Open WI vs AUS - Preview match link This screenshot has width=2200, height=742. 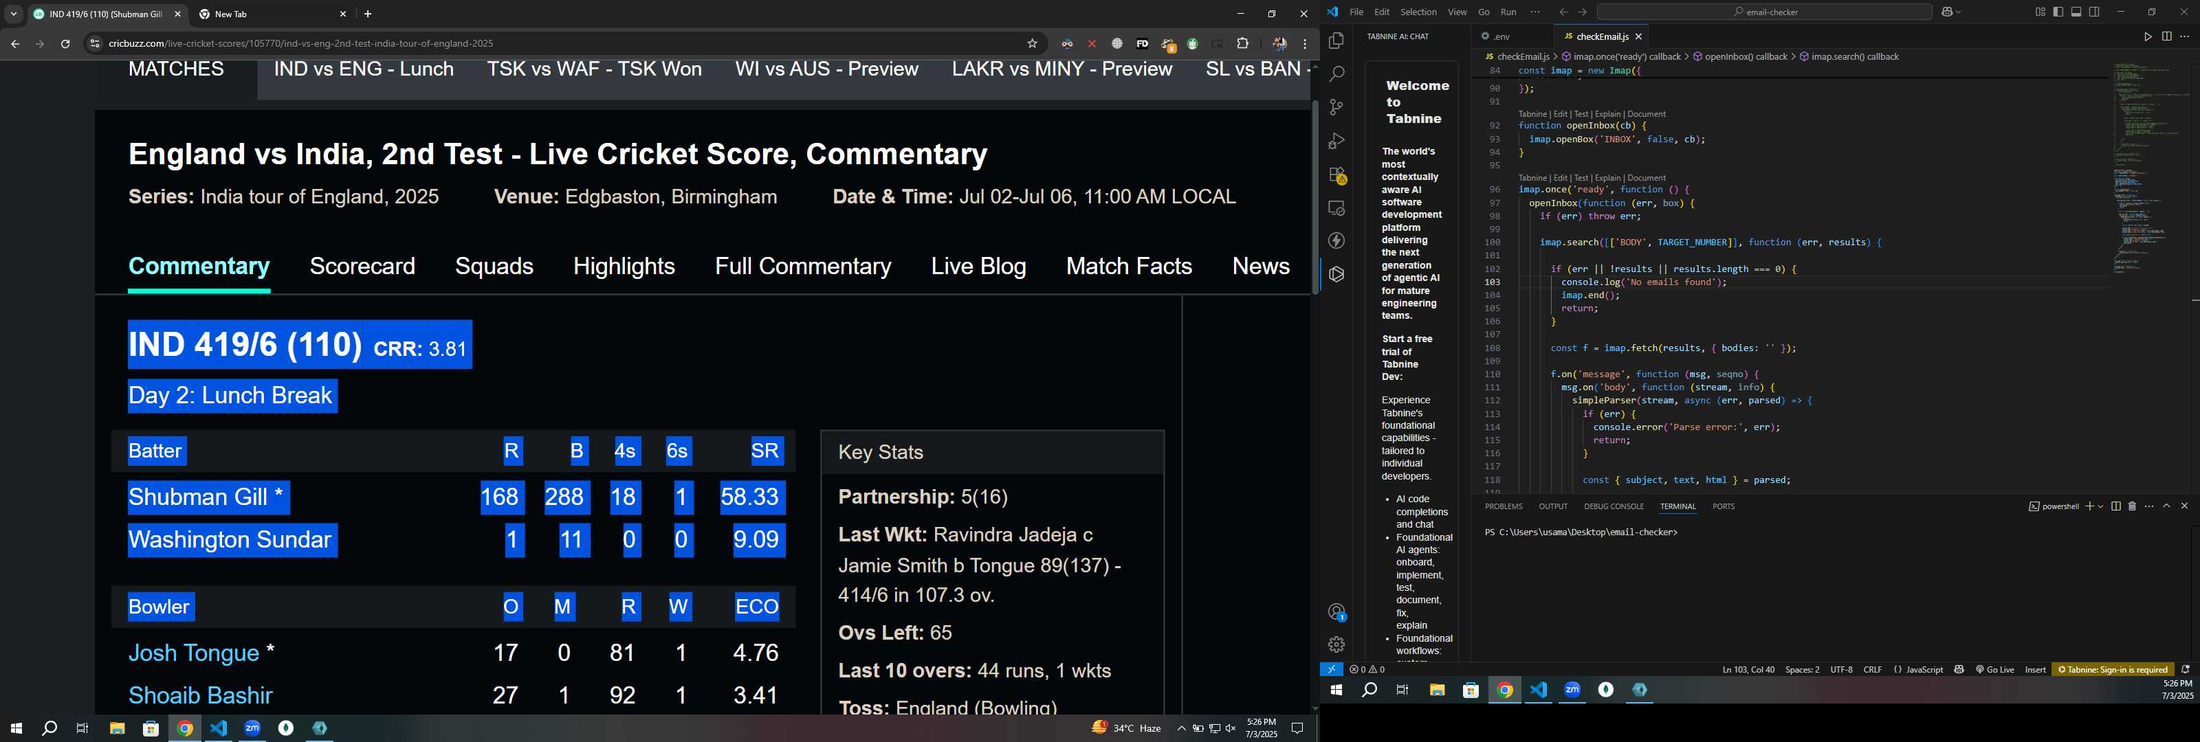(x=826, y=70)
